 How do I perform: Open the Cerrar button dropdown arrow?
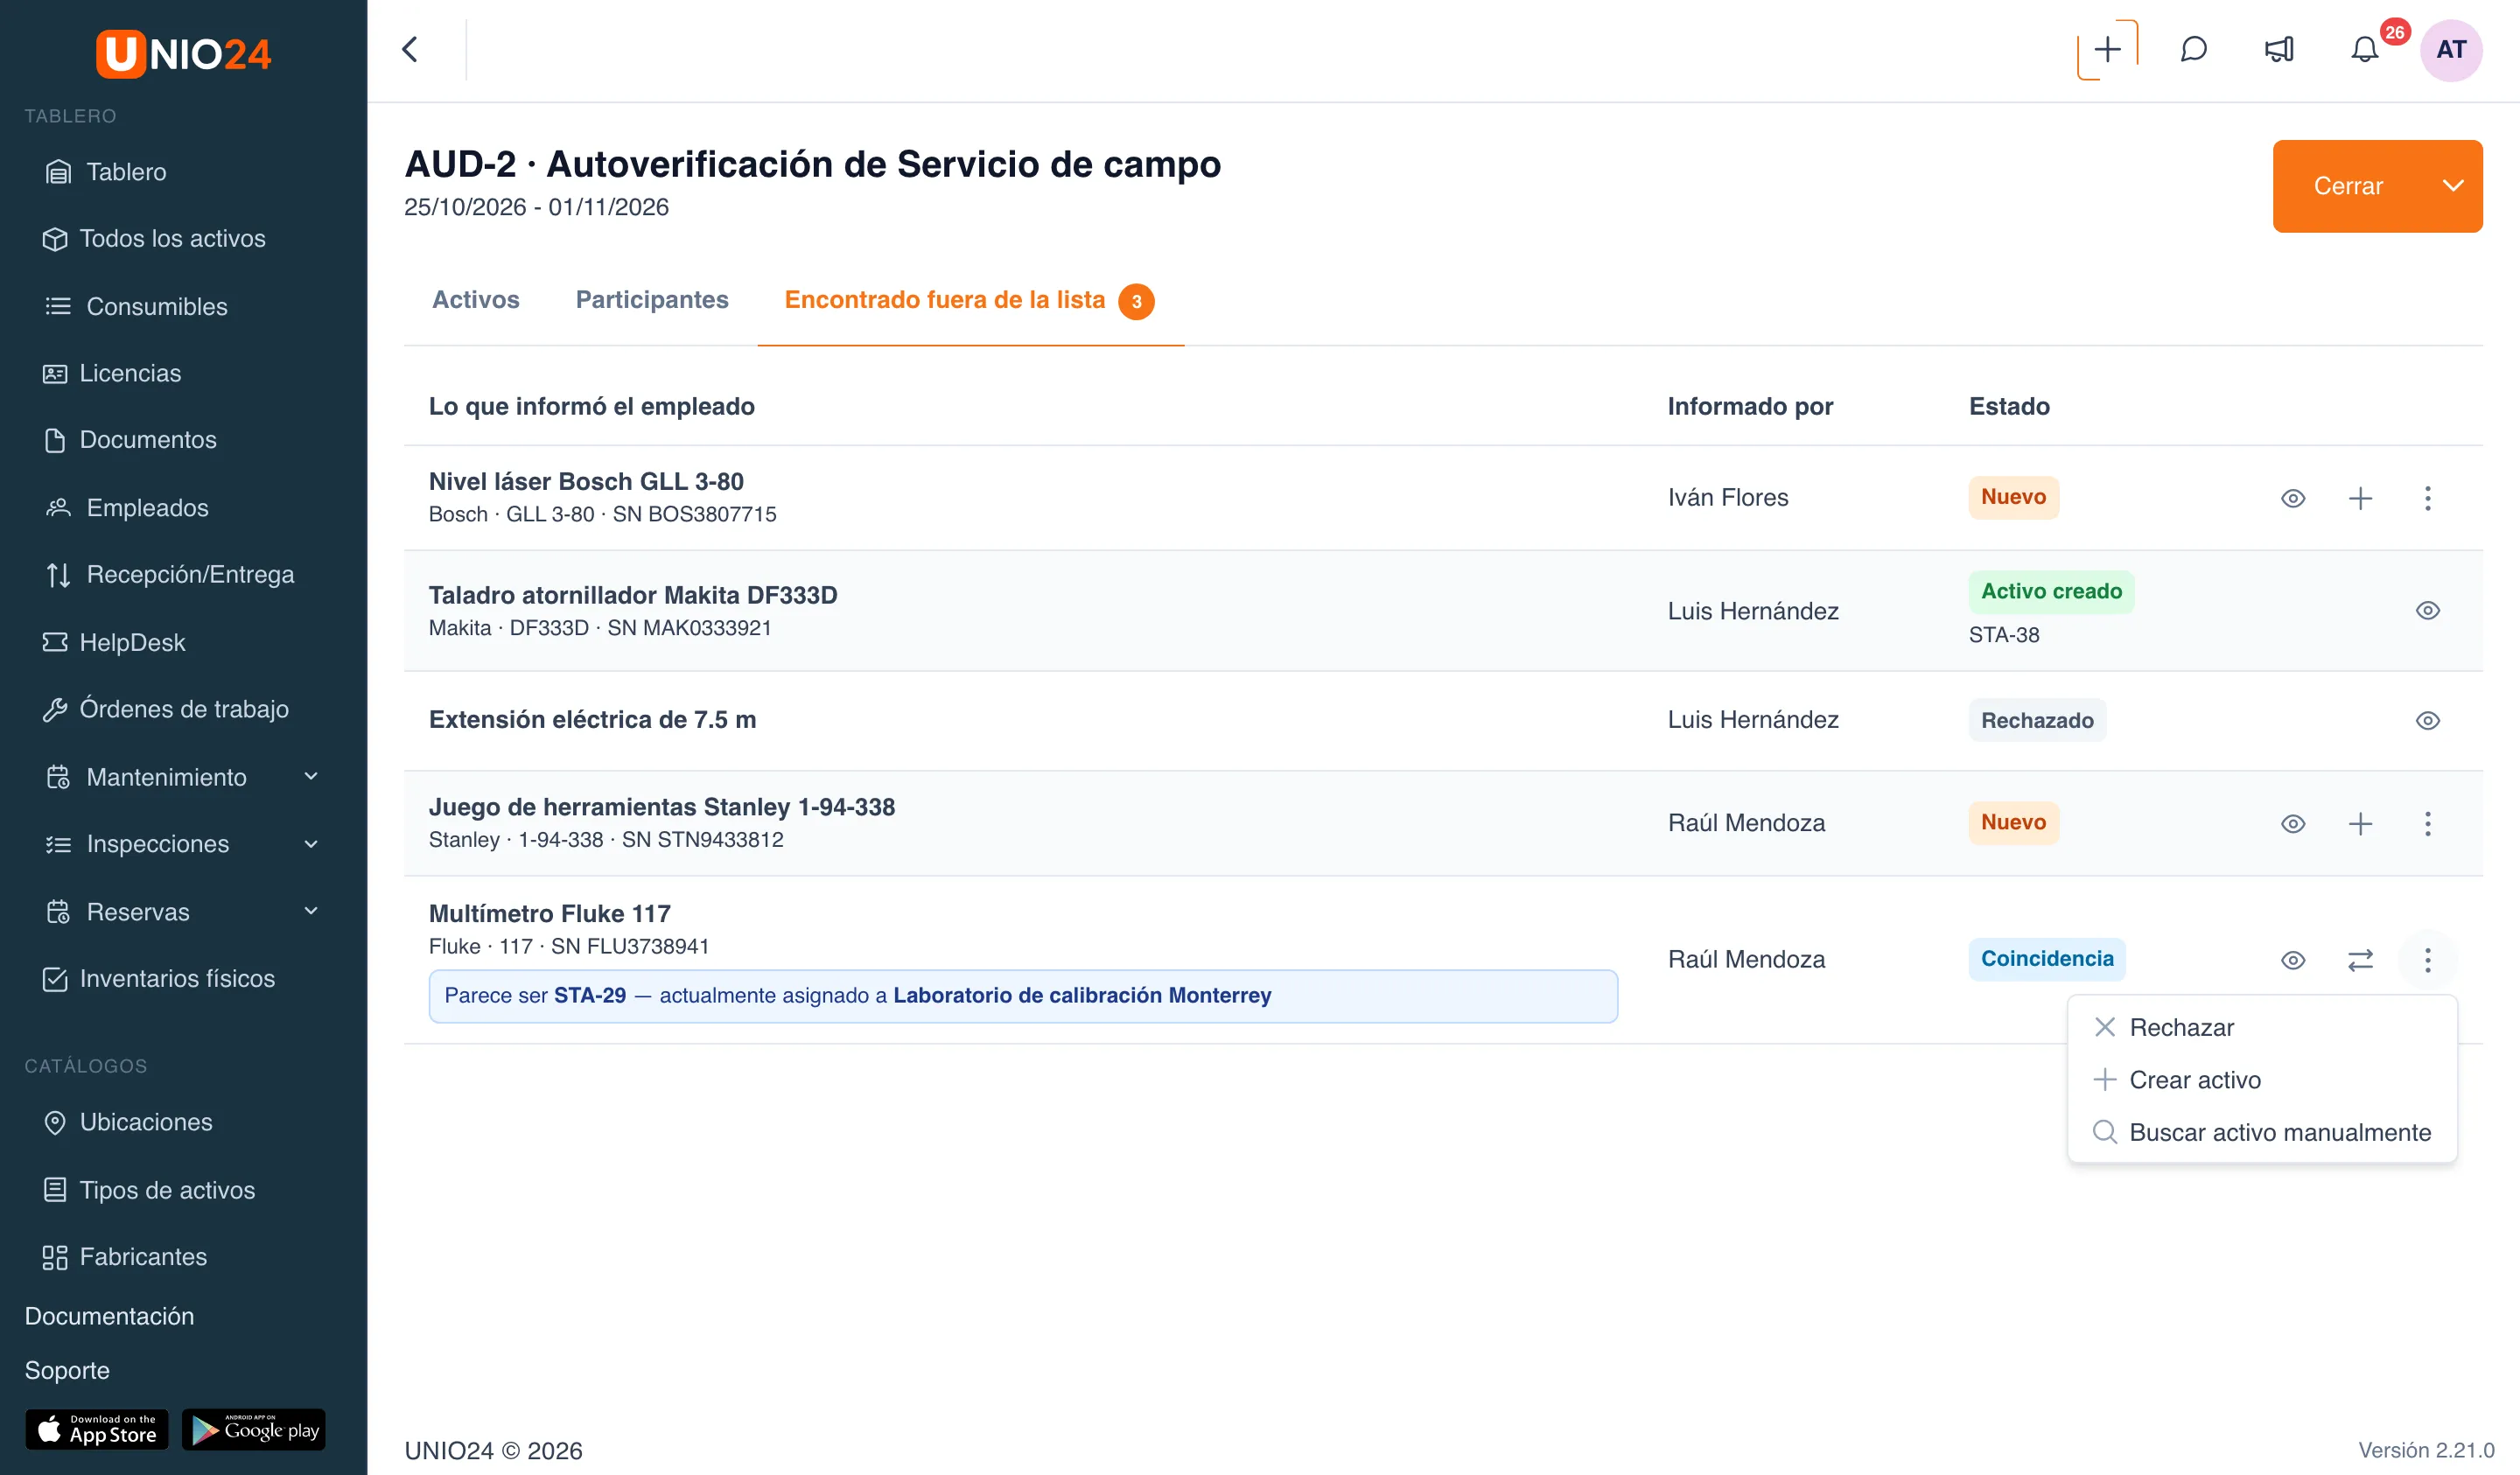2451,186
